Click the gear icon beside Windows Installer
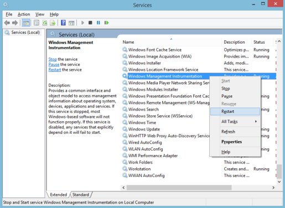Viewport: 285px width, 208px height. pyautogui.click(x=125, y=63)
